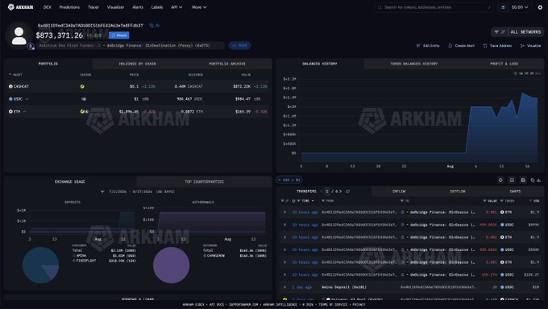Viewport: 548px width, 309px height.
Task: Click the search tokens input field
Action: [434, 7]
